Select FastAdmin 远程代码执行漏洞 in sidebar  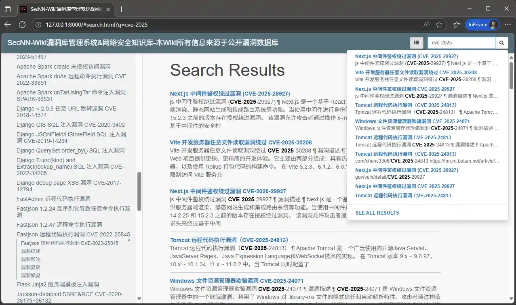coord(53,199)
